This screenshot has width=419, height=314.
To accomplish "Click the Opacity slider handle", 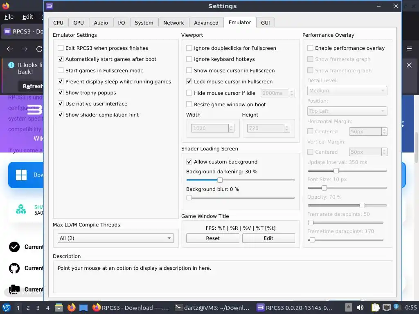I will click(362, 205).
